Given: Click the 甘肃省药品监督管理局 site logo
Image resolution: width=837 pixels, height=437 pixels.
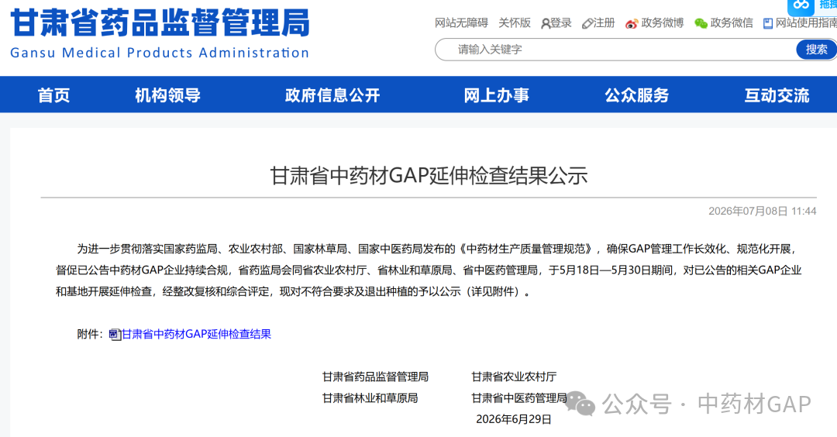Looking at the screenshot, I should tap(160, 23).
